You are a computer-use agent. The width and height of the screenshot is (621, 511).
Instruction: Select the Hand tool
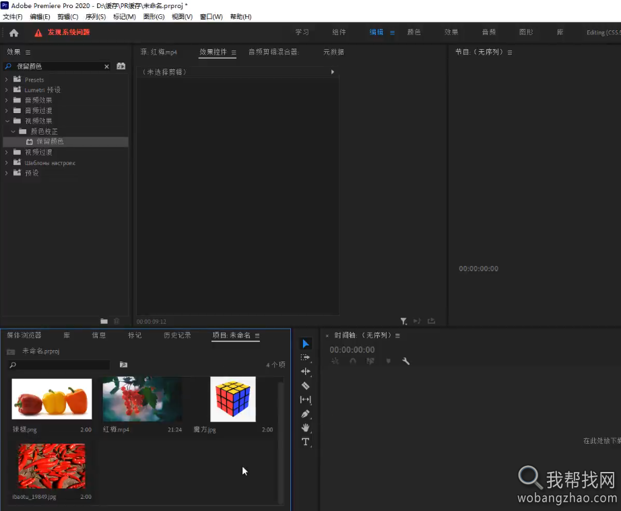[305, 428]
